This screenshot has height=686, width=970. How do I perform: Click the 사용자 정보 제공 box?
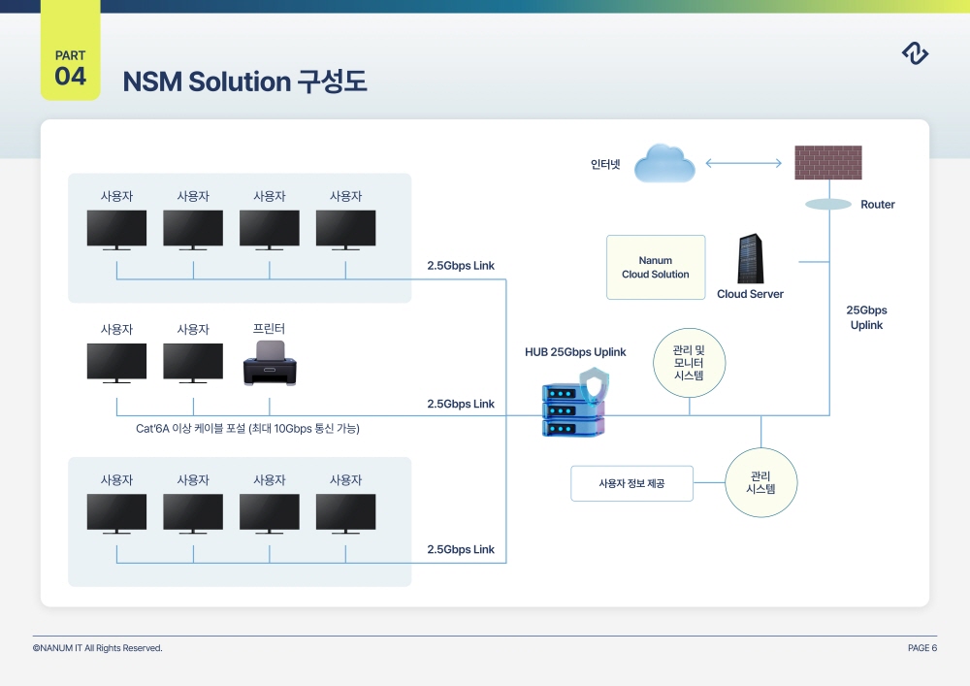[631, 483]
